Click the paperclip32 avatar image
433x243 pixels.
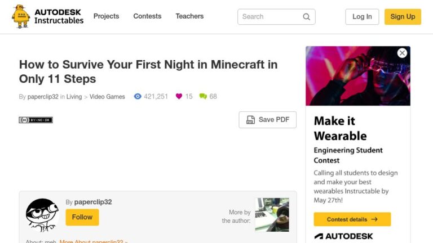coord(42,215)
